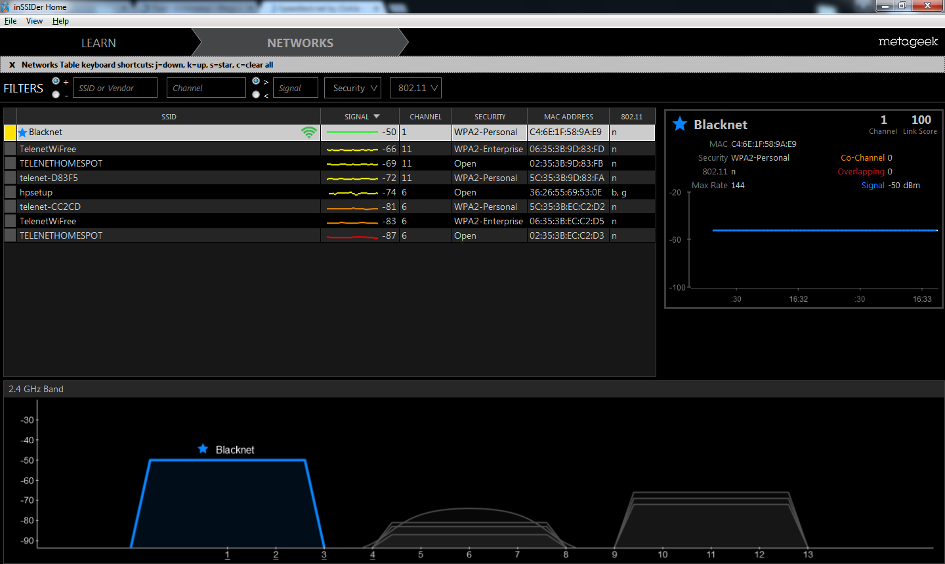Click the inSSIDer app icon in title bar
This screenshot has height=564, width=945.
click(7, 7)
